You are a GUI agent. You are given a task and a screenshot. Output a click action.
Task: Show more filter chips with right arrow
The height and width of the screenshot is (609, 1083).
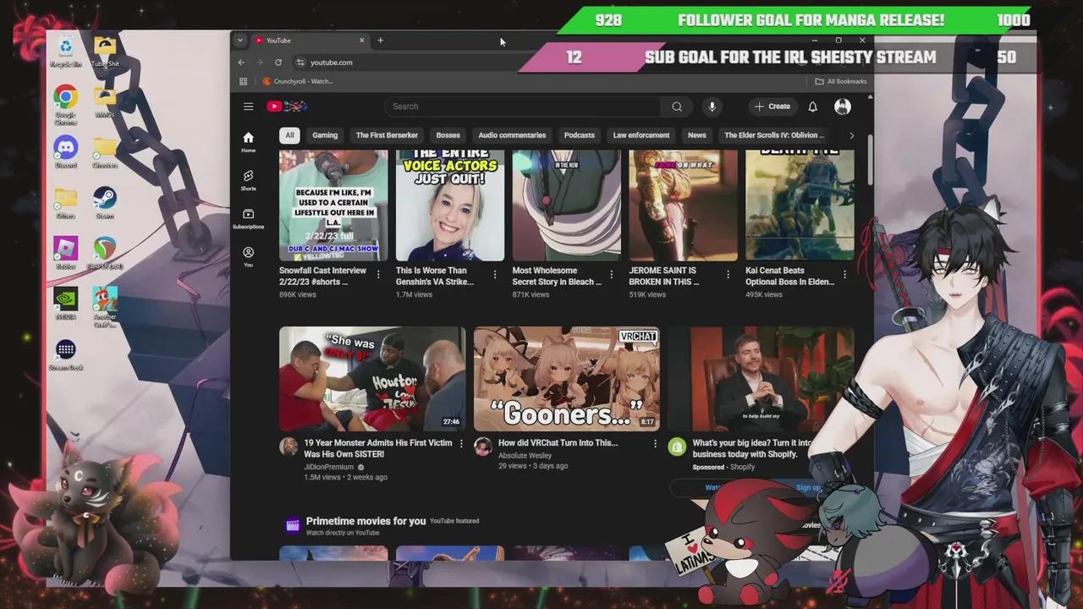click(x=851, y=135)
